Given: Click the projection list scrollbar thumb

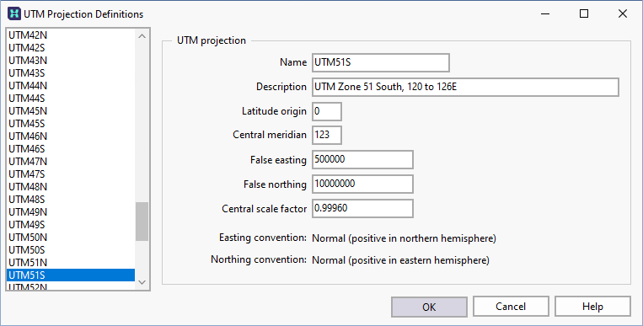Looking at the screenshot, I should tap(142, 222).
